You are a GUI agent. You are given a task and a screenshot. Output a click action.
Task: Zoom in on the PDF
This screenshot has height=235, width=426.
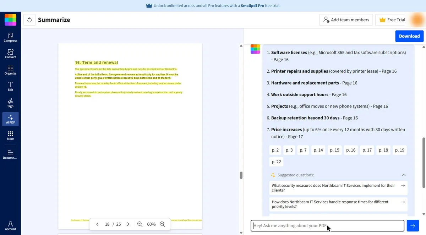162,224
